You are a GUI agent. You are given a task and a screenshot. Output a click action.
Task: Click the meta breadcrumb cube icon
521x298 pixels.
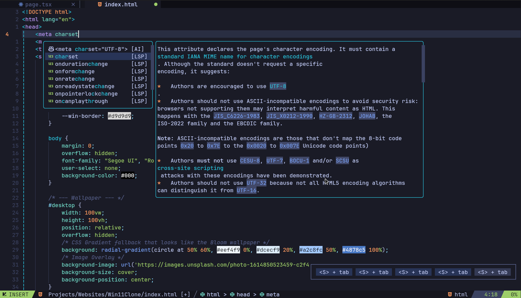(x=262, y=294)
